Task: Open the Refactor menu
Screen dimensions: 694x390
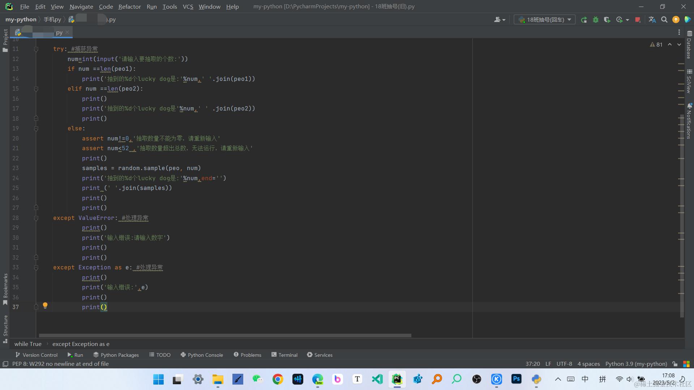Action: (129, 6)
